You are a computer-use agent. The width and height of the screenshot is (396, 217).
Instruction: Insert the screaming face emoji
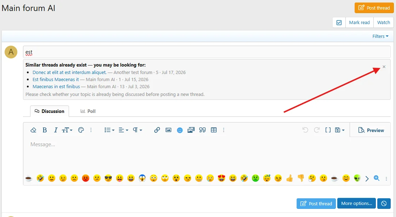coord(142,179)
